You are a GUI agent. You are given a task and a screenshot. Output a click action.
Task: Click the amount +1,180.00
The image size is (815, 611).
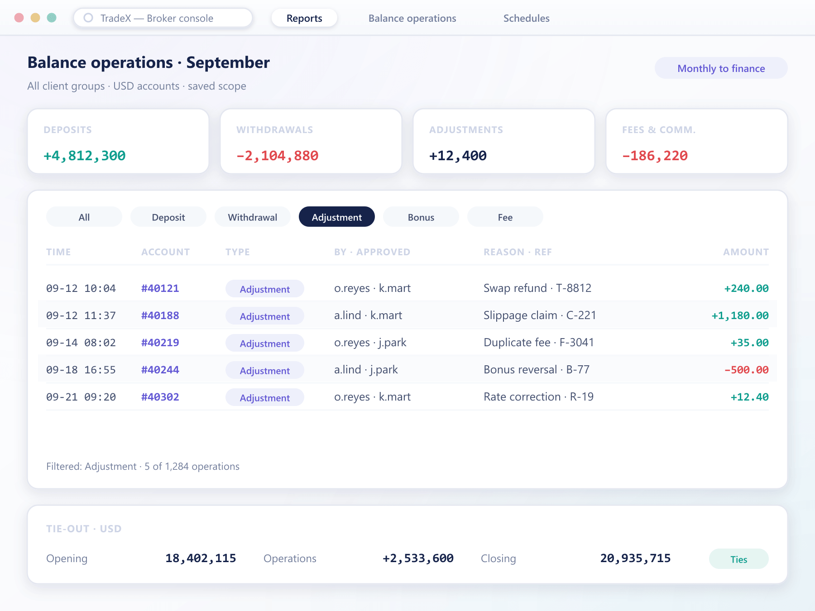tap(740, 315)
